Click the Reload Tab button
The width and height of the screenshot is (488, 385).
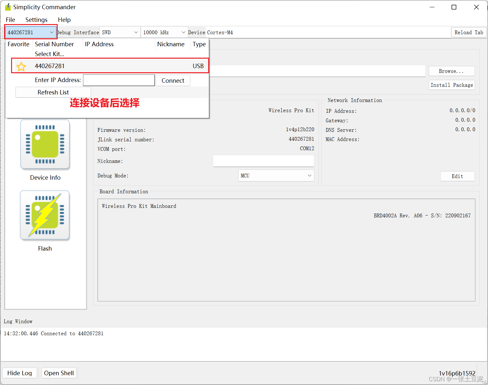coord(469,32)
